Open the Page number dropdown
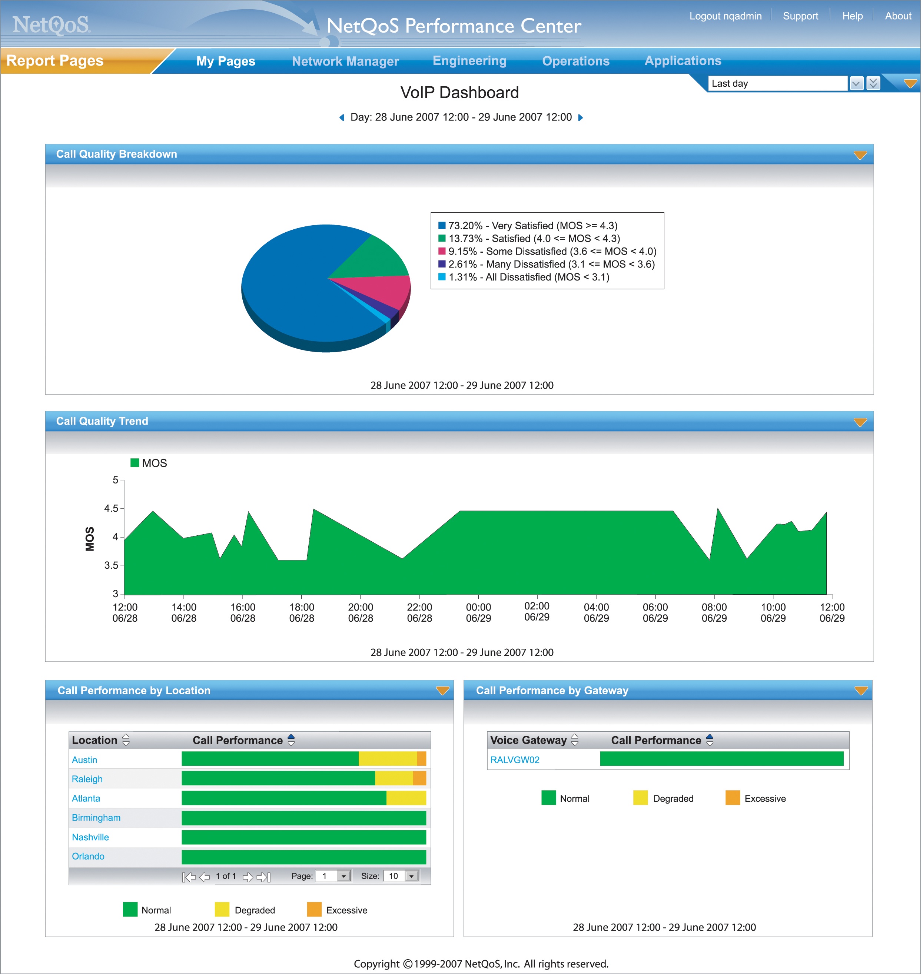Screen dimensions: 923x974 (x=344, y=876)
